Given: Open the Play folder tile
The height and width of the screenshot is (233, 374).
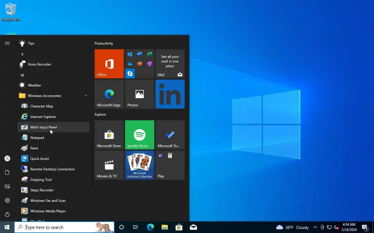Looking at the screenshot, I should (170, 165).
